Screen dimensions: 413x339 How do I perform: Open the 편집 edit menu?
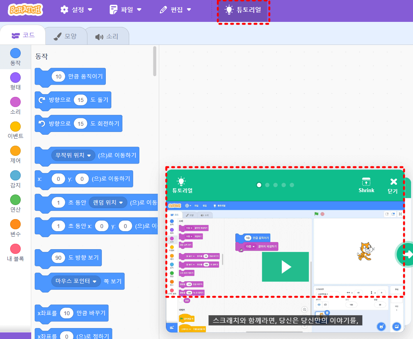click(x=175, y=10)
